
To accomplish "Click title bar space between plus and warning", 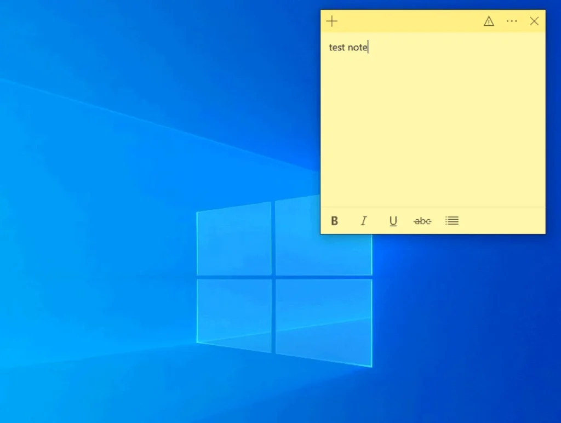I will (411, 21).
